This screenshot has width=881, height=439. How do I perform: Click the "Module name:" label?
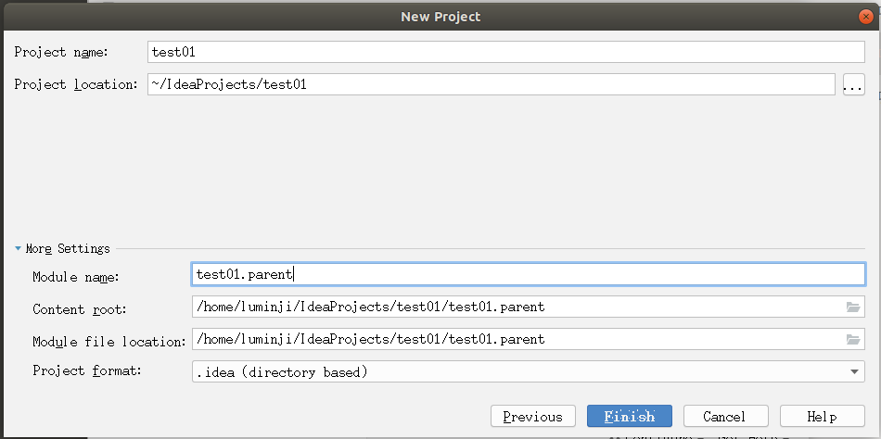tap(76, 276)
